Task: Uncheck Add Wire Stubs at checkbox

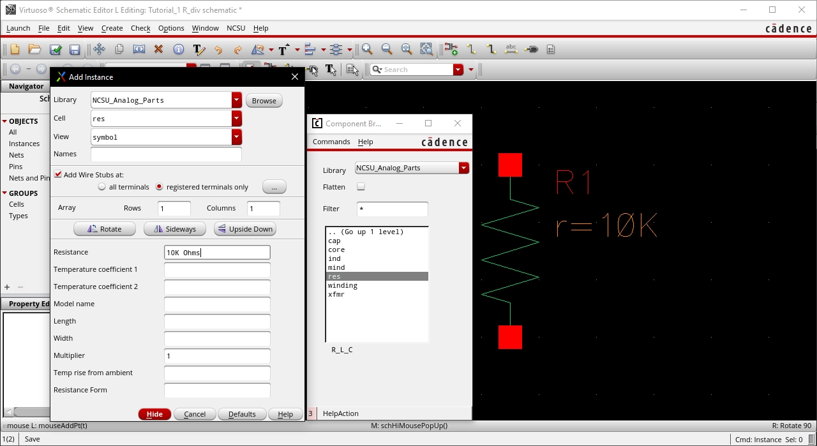Action: click(x=58, y=174)
